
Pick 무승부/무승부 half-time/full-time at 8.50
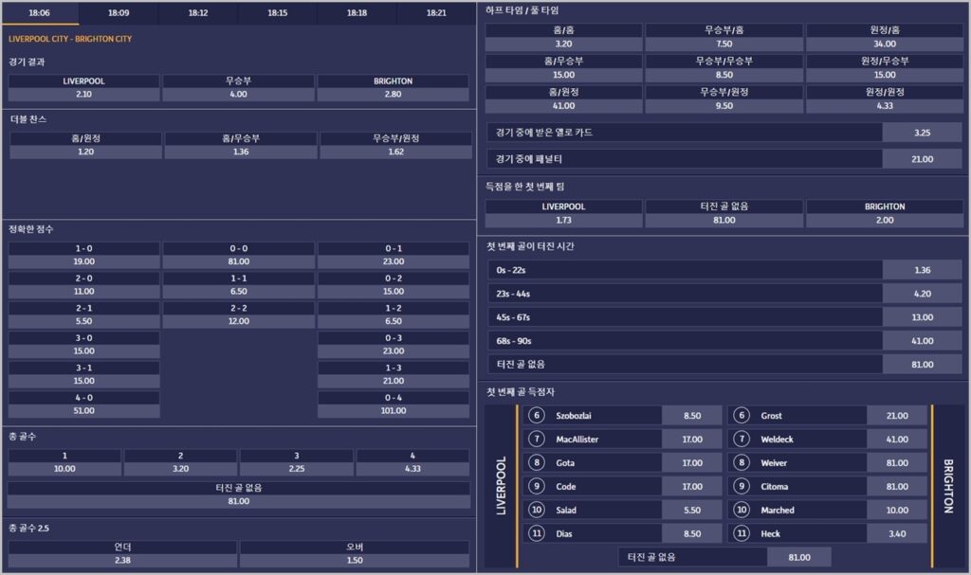pyautogui.click(x=724, y=68)
